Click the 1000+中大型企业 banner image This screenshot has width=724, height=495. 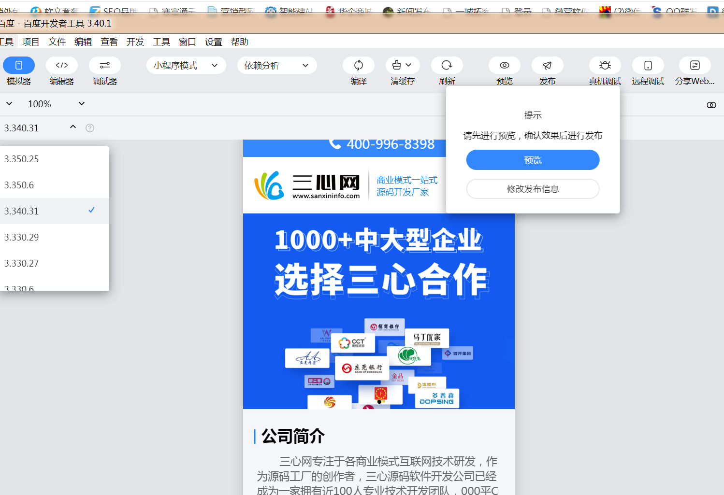(x=379, y=311)
